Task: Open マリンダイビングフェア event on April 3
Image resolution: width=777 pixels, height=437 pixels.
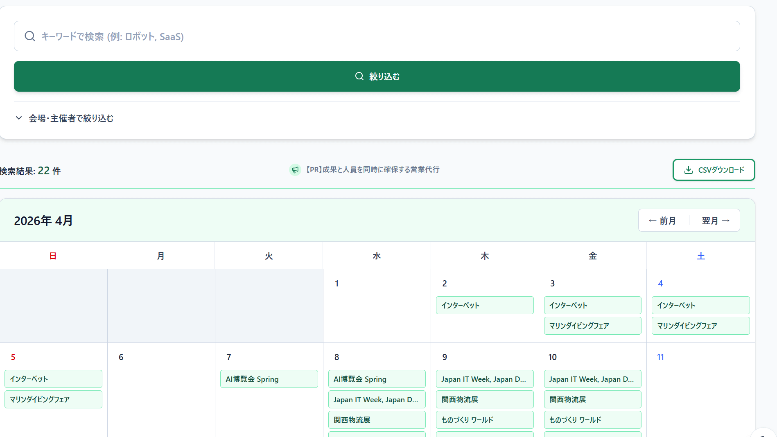Action: click(592, 326)
